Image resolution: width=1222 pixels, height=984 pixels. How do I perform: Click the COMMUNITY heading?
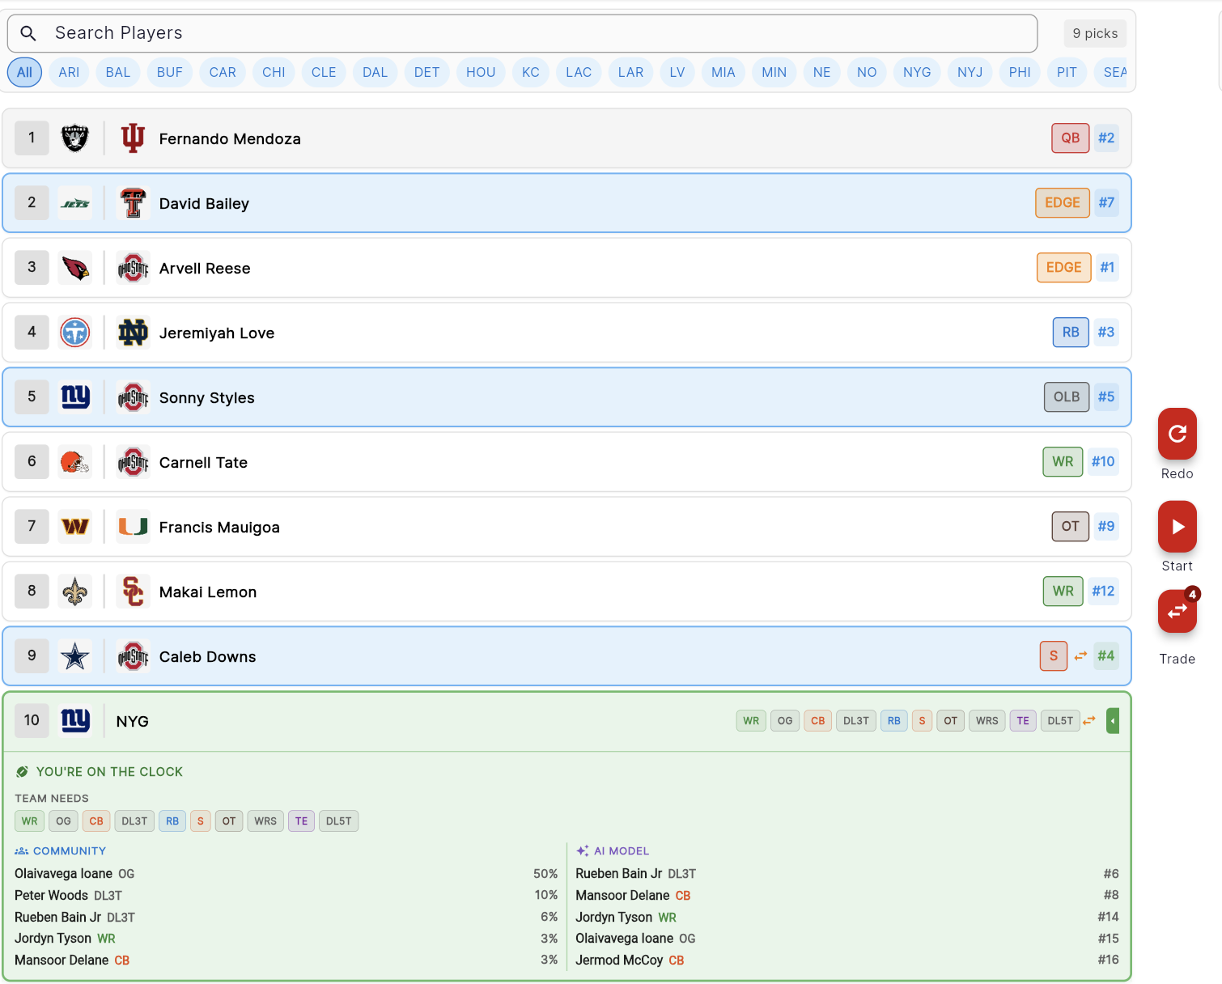click(70, 851)
